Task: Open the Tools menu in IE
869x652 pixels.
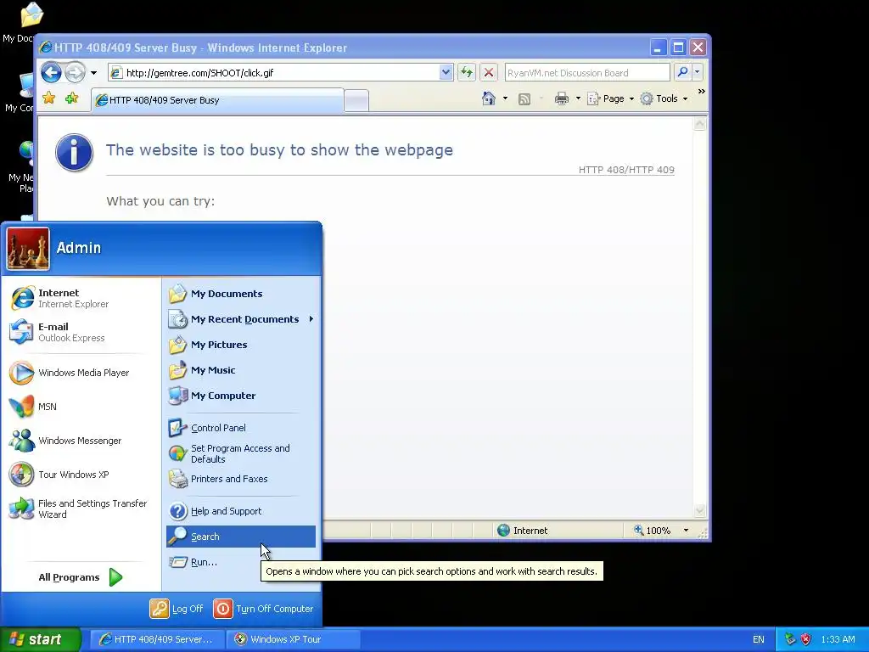Action: (664, 98)
